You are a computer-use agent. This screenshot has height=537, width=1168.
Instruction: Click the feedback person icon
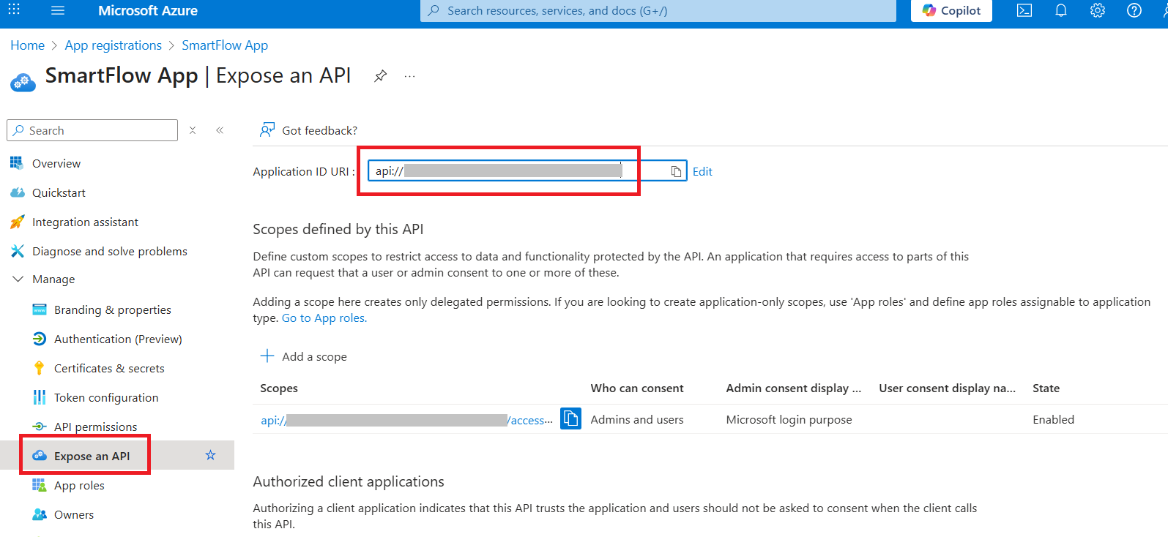tap(267, 129)
